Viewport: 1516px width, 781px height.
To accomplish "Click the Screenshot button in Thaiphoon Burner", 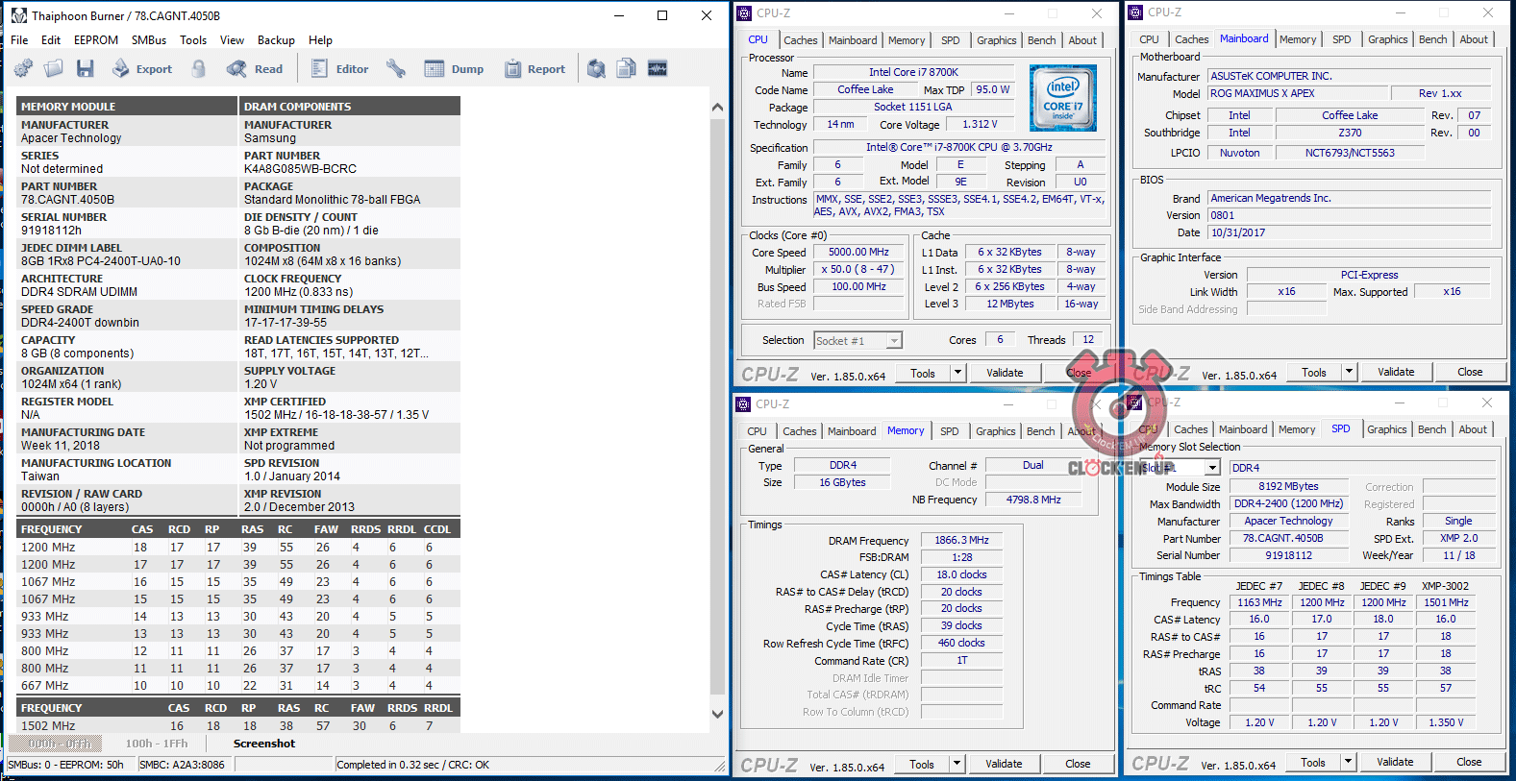I will click(264, 744).
